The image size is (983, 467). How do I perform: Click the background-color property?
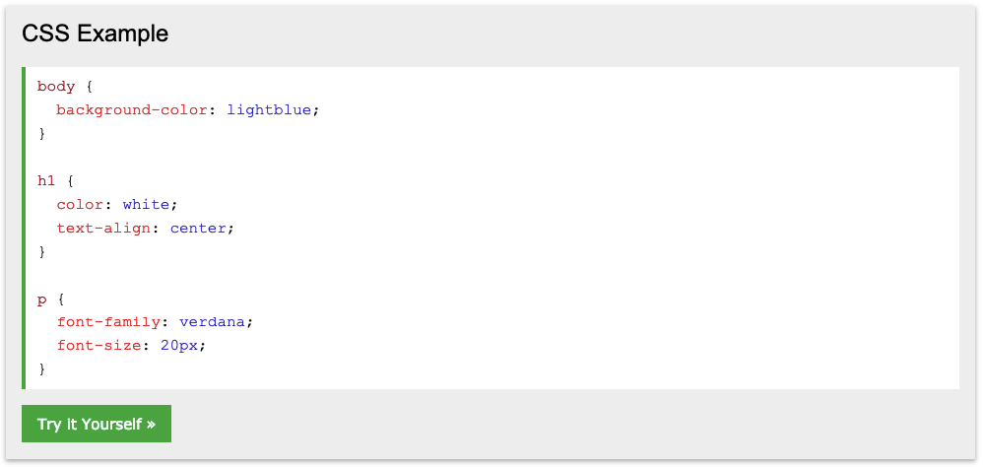tap(132, 110)
